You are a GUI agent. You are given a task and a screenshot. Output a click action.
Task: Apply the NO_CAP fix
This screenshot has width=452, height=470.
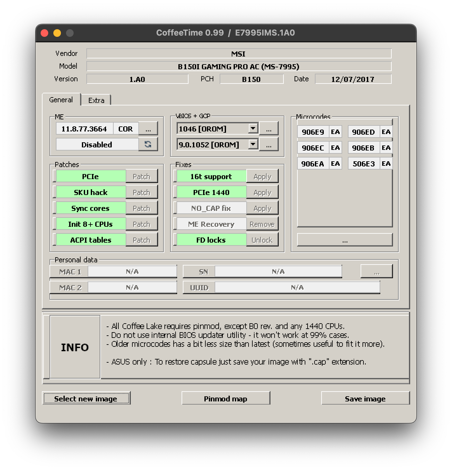(262, 208)
